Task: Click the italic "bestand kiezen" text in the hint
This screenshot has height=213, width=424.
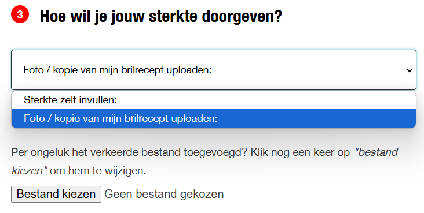Action: click(x=204, y=161)
